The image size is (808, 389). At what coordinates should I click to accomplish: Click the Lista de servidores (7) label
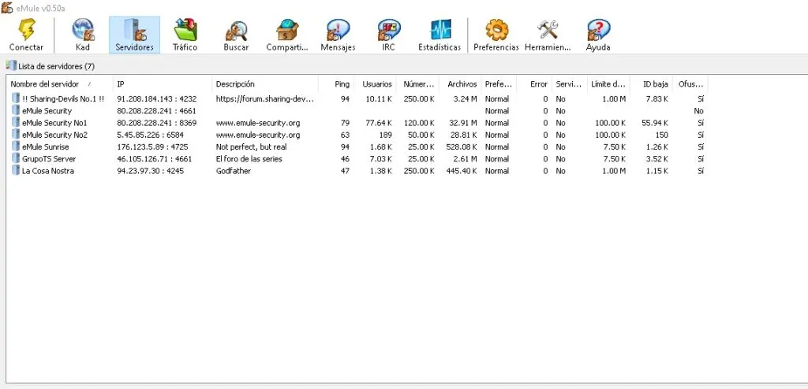point(56,66)
